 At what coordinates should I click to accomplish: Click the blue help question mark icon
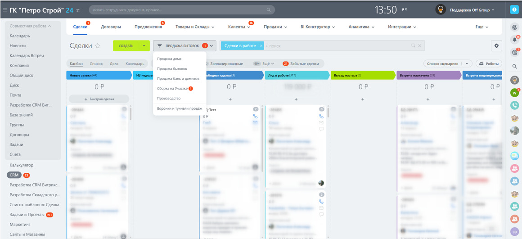point(515,9)
